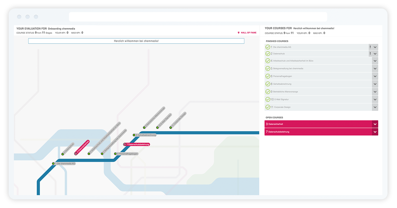
Task: Select map station '9 Betriebliche Altersvorsorge'
Action: 154,117
